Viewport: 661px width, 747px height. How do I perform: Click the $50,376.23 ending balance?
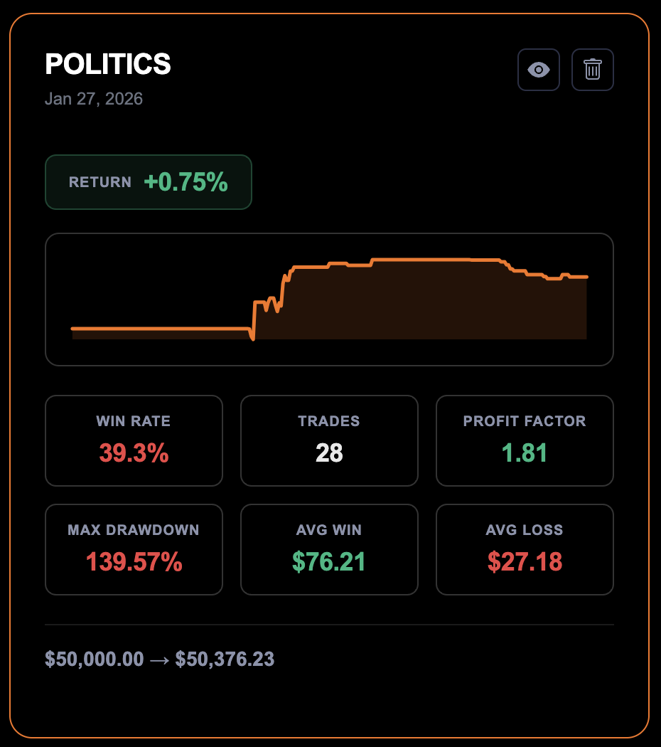pyautogui.click(x=225, y=659)
